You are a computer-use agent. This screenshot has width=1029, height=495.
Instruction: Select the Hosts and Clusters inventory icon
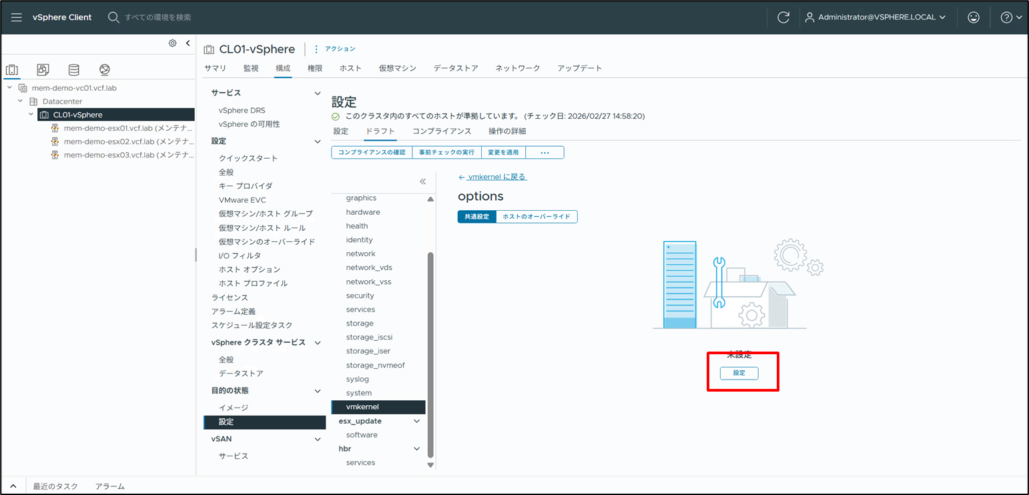12,70
